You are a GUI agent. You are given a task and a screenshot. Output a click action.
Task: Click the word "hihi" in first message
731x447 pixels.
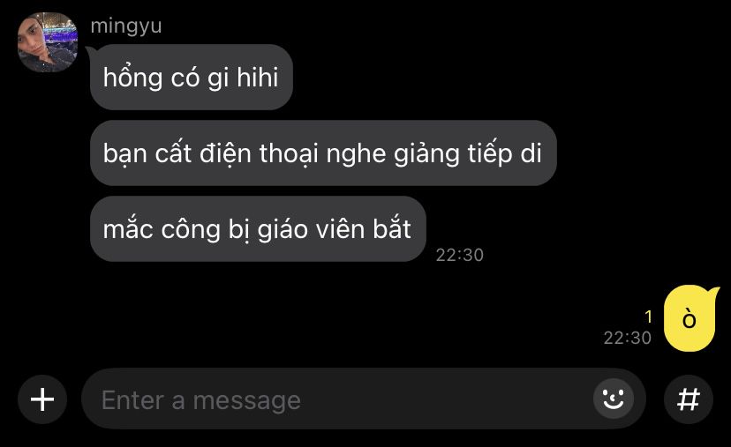pos(257,78)
